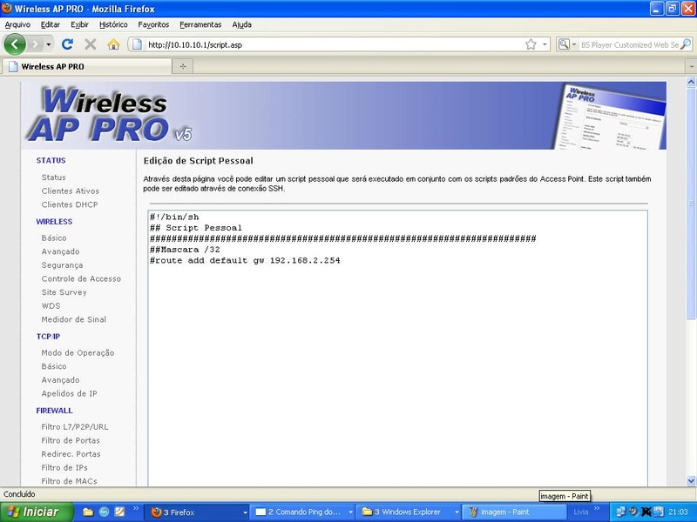Click the quick launch notepad pencil icon
Screen dimensions: 697x522
[x=119, y=512]
